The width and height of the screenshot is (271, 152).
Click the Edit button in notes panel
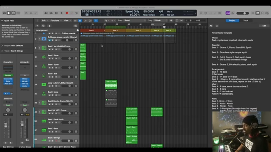[264, 26]
